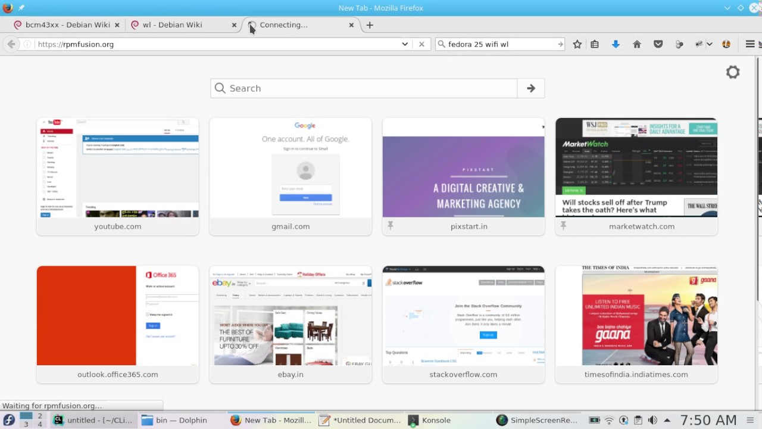Viewport: 762px width, 429px height.
Task: Click the 7:50 AM clock
Action: tap(708, 420)
